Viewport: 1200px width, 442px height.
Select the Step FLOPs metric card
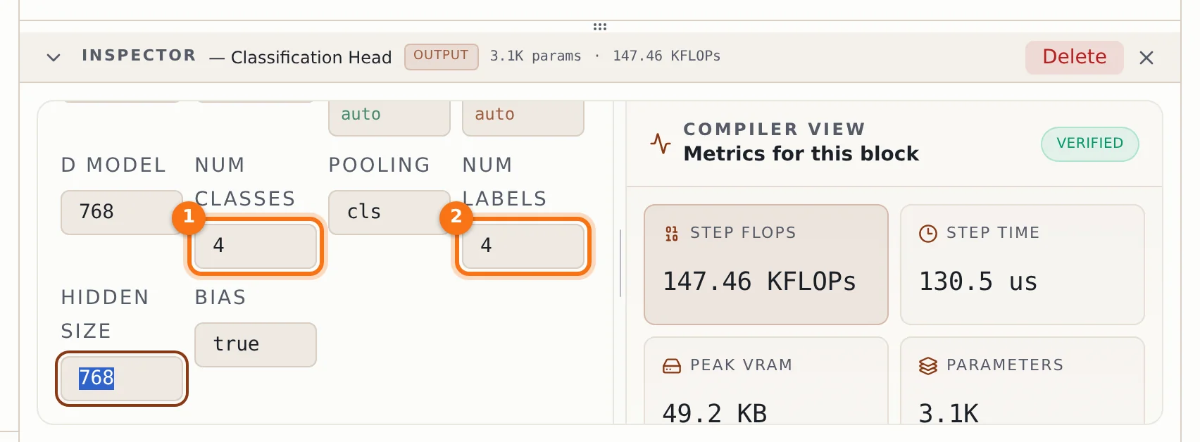coord(765,265)
